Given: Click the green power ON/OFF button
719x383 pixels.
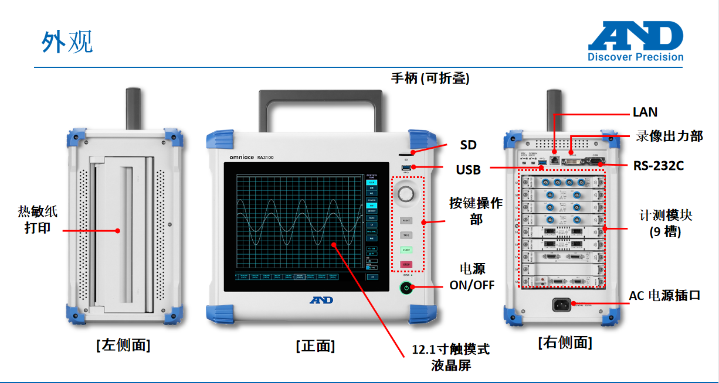Looking at the screenshot, I should click(x=406, y=288).
